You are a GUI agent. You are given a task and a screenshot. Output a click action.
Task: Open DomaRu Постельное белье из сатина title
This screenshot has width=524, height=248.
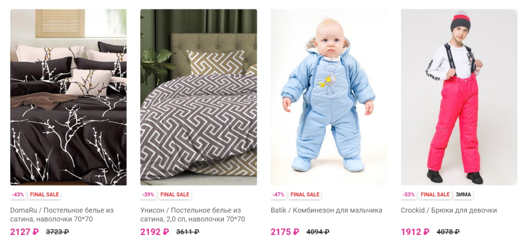pos(62,215)
